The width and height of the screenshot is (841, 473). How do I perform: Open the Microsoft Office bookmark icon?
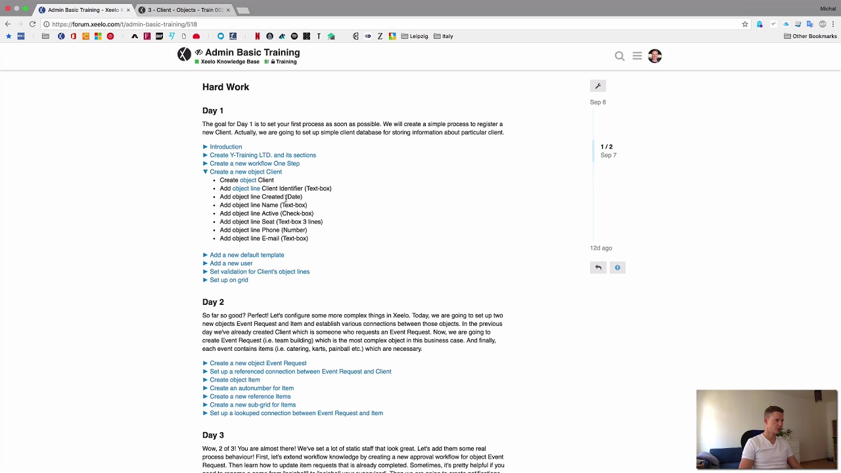point(73,36)
